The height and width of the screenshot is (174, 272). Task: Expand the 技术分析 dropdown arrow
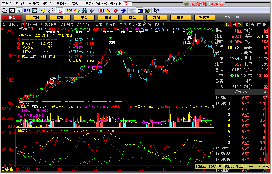click(41, 24)
